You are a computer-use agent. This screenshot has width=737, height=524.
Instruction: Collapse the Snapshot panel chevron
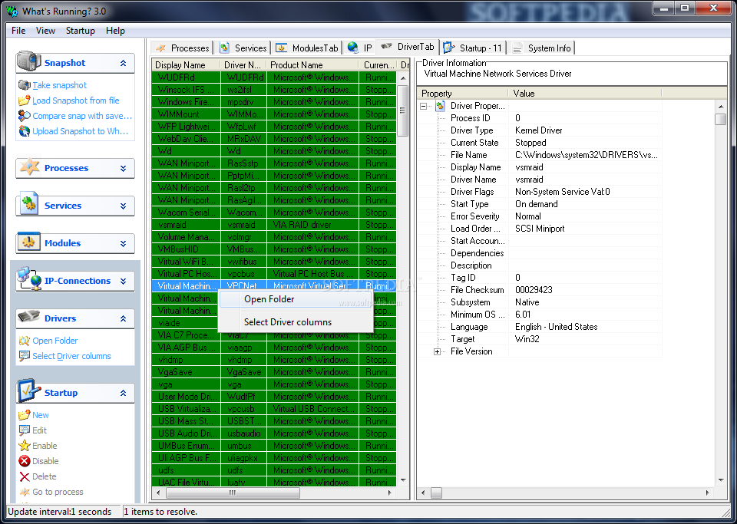[123, 63]
